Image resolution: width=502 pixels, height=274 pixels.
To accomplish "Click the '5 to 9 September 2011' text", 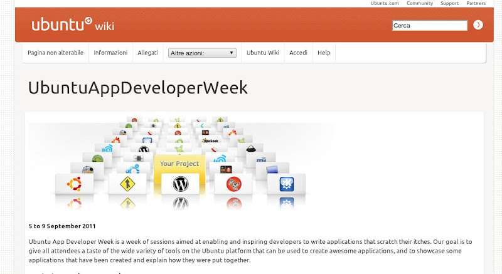I will click(x=62, y=226).
